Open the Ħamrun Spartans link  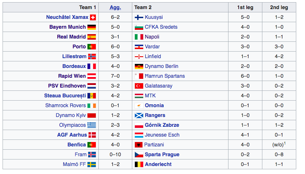click(165, 76)
